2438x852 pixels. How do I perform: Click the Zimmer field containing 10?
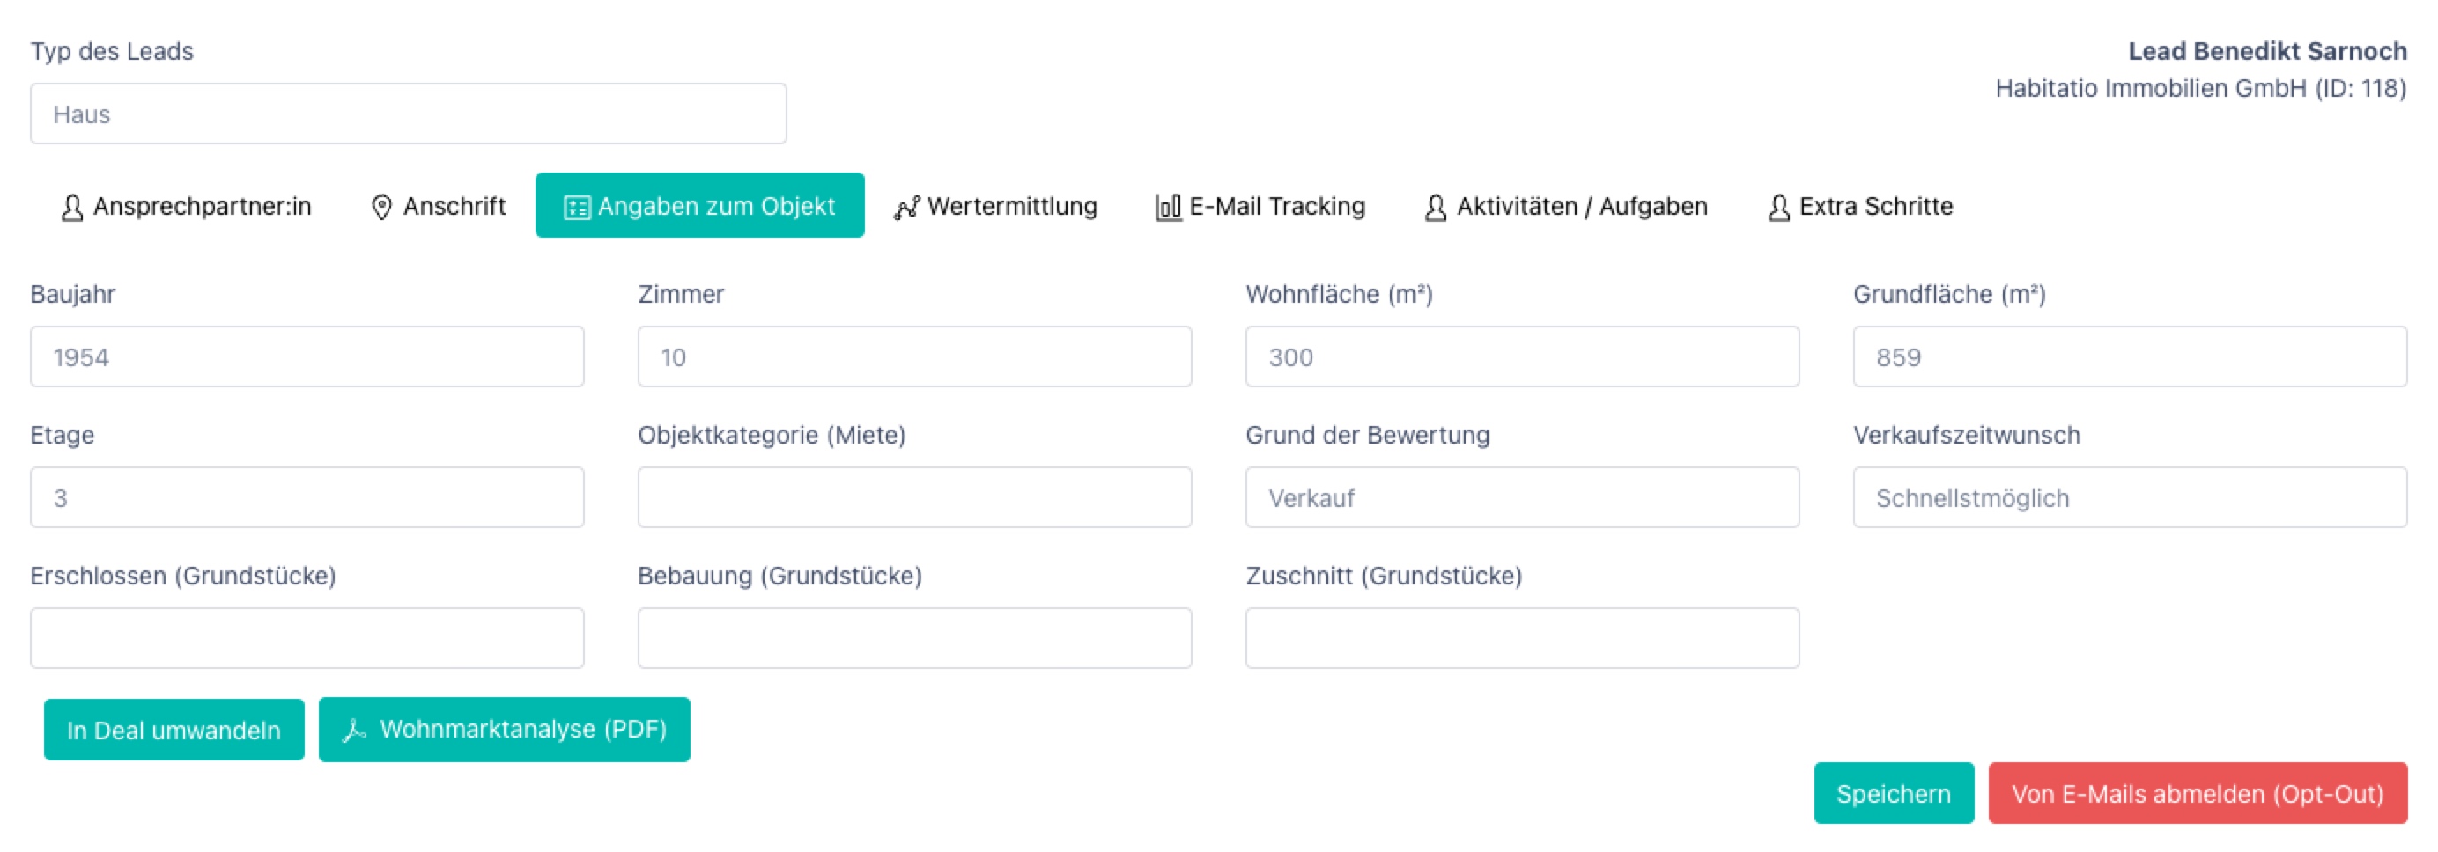[x=913, y=356]
